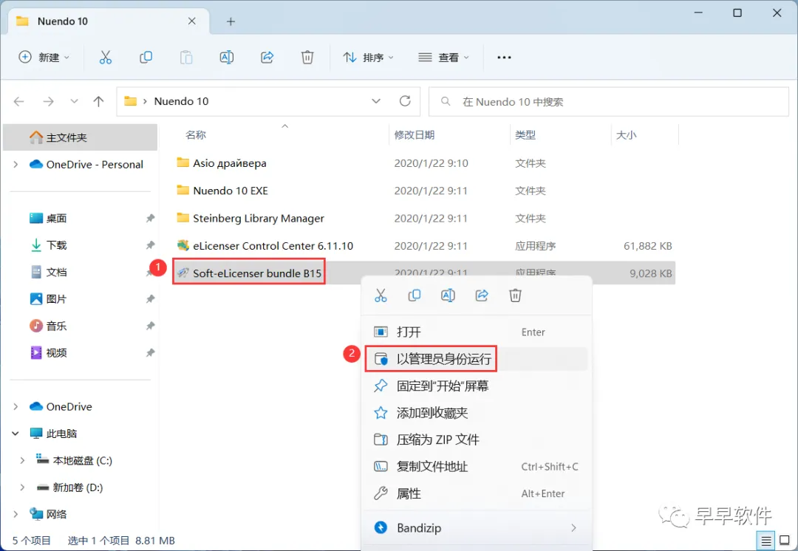Choose 固定到"开始"屏幕 menu entry
The width and height of the screenshot is (798, 551).
point(477,386)
